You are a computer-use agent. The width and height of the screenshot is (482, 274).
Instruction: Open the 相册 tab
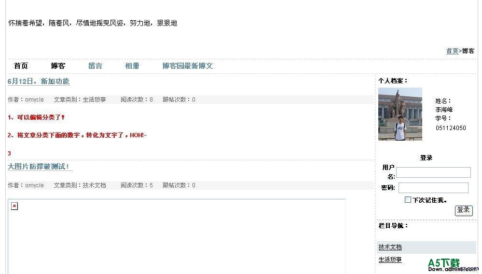tap(132, 65)
